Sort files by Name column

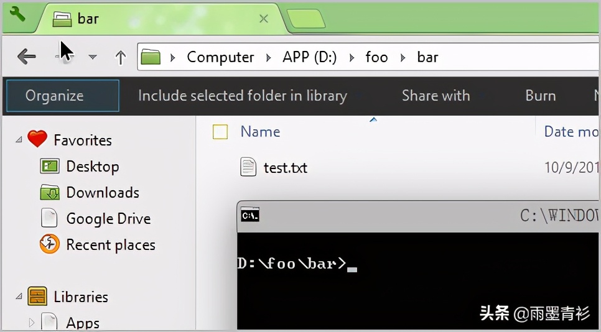[261, 132]
